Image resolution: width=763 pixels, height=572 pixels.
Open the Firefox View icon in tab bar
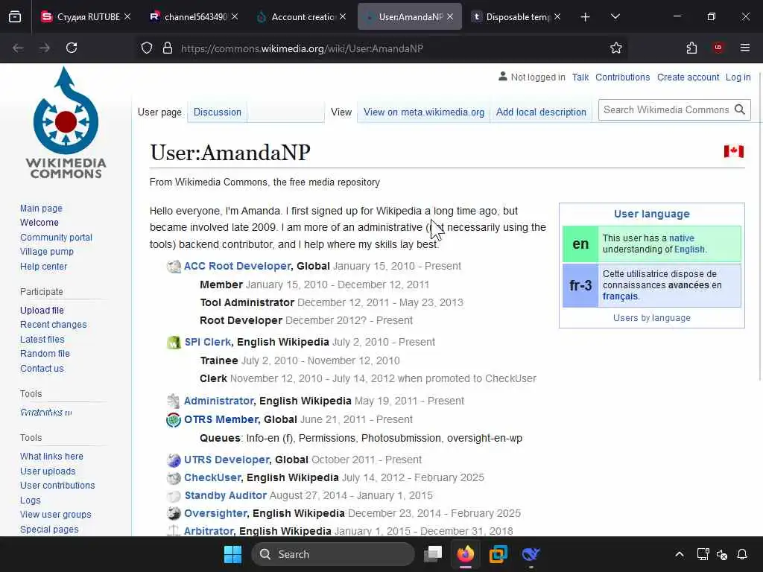15,17
